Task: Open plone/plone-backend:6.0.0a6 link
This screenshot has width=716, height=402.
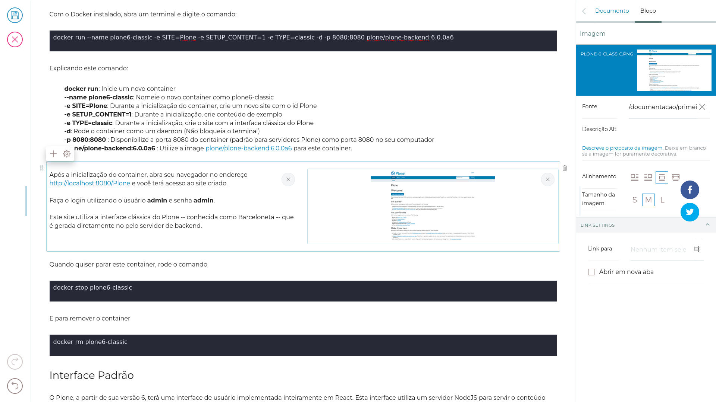Action: pyautogui.click(x=249, y=148)
